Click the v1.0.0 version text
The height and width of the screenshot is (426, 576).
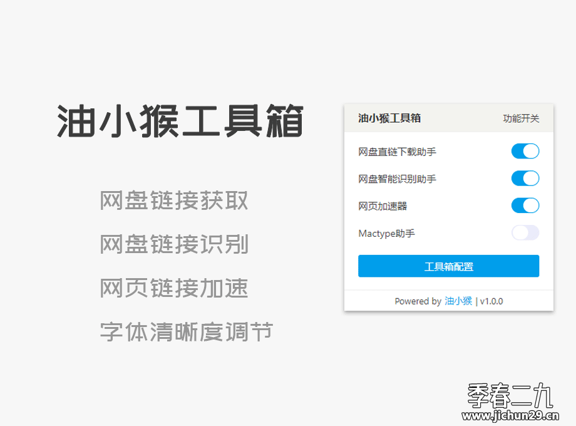[x=491, y=301]
